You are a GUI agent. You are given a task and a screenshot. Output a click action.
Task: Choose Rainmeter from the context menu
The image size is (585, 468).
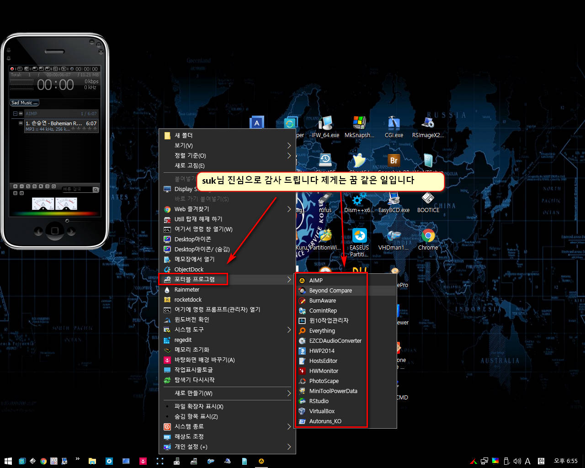227,290
